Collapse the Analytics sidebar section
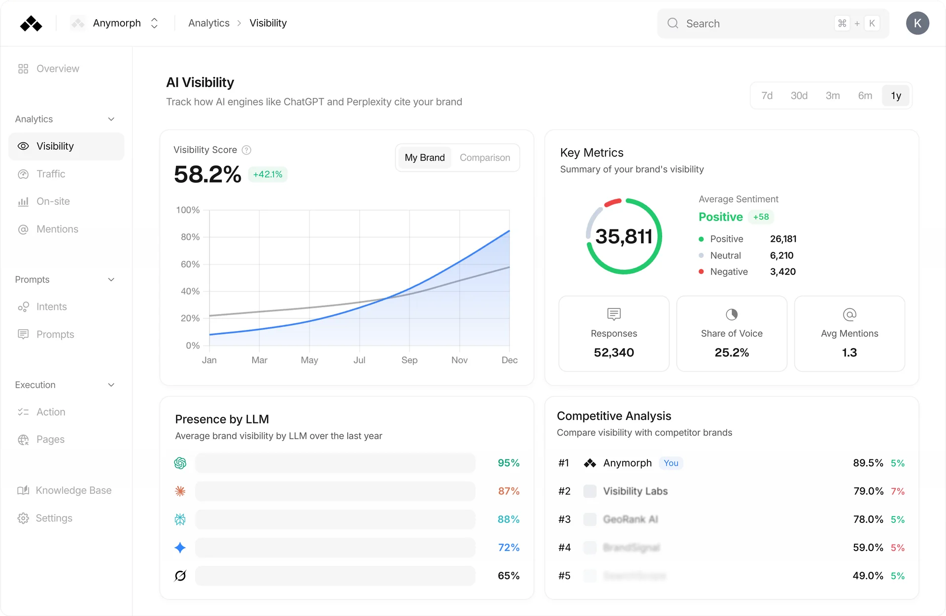This screenshot has width=946, height=616. point(111,119)
